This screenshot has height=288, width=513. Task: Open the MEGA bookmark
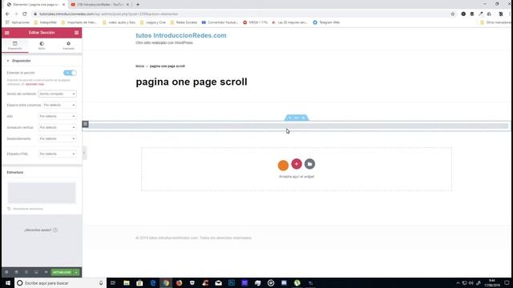pos(255,22)
